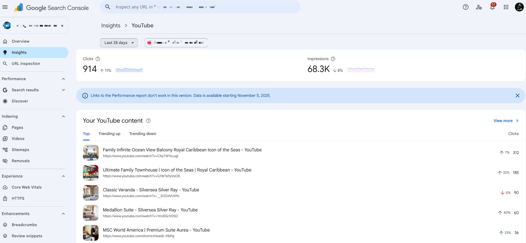Click the Clicks sparkline chart
The width and height of the screenshot is (526, 243).
tap(129, 70)
